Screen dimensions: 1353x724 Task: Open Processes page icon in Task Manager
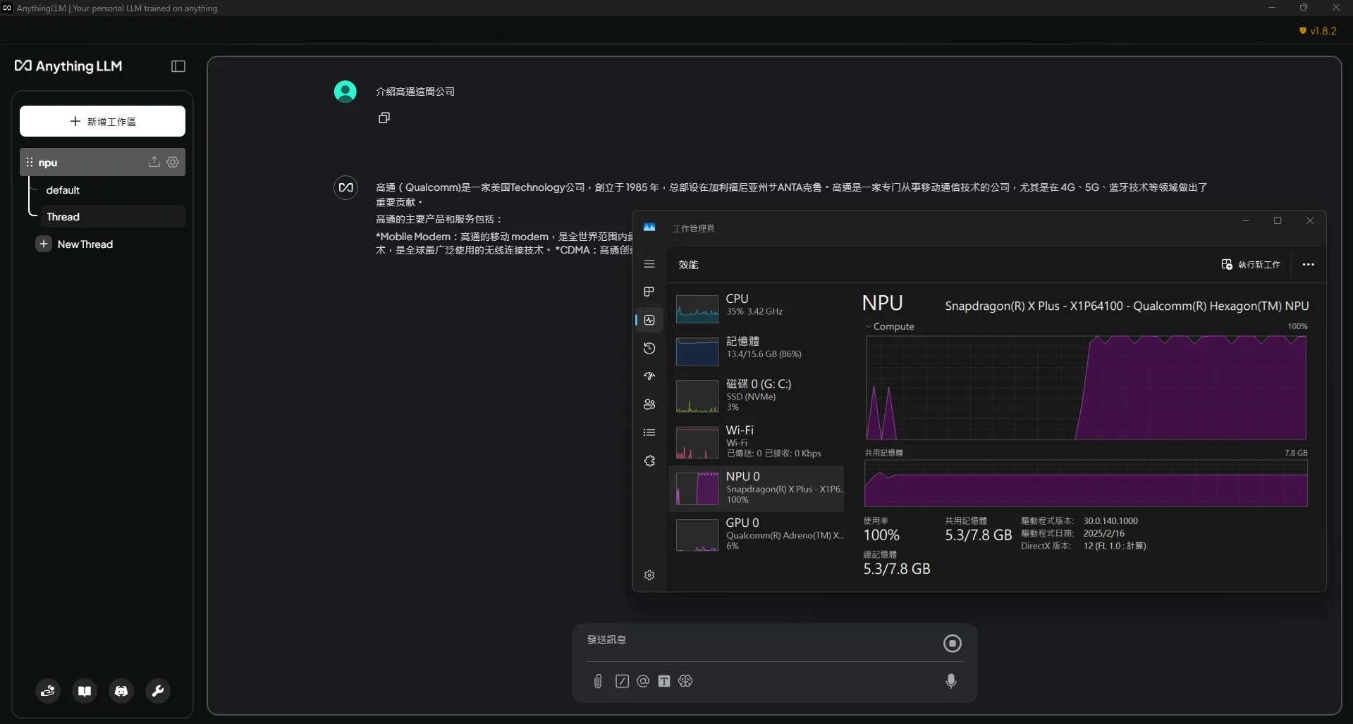[x=649, y=292]
